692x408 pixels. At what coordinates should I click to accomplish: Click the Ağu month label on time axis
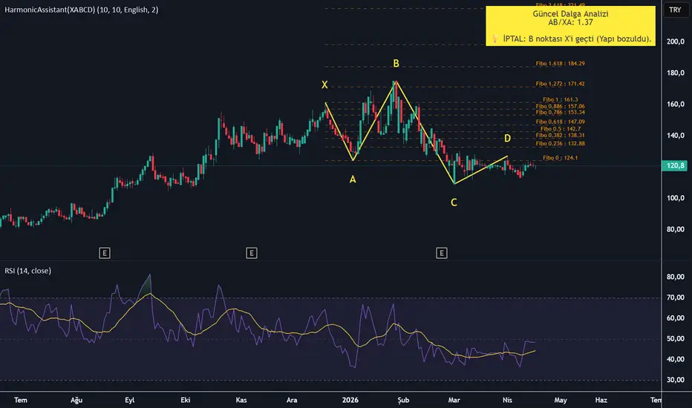click(76, 400)
